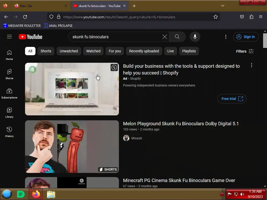Click Watch later clock on Shopify thumbnail
Image resolution: width=267 pixels, height=200 pixels.
(x=114, y=67)
